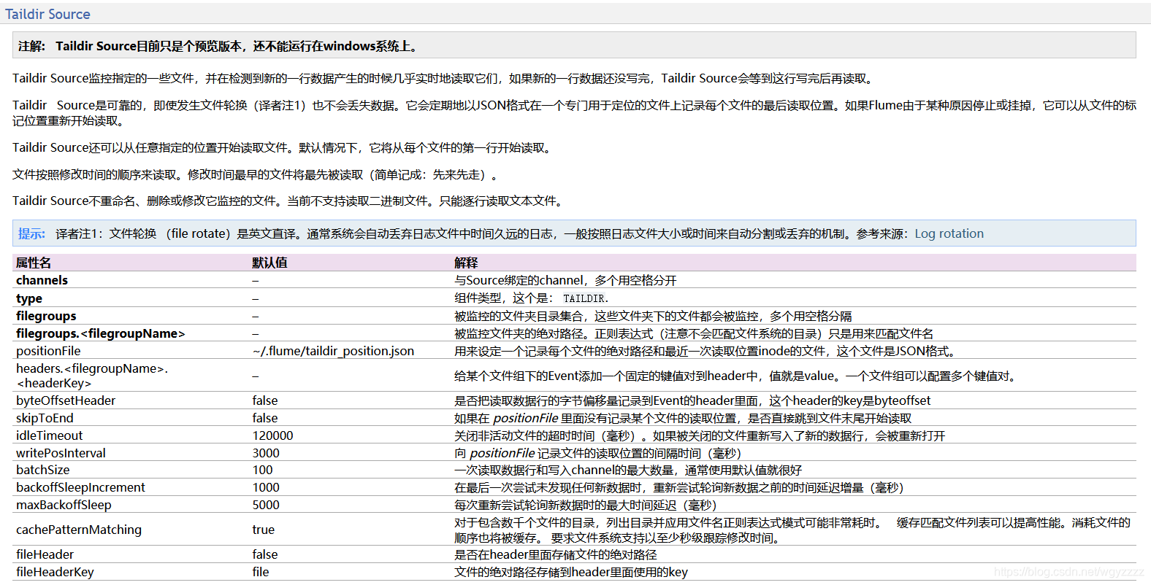Viewport: 1151px width, 585px height.
Task: Click the 5000 default value
Action: pos(266,505)
